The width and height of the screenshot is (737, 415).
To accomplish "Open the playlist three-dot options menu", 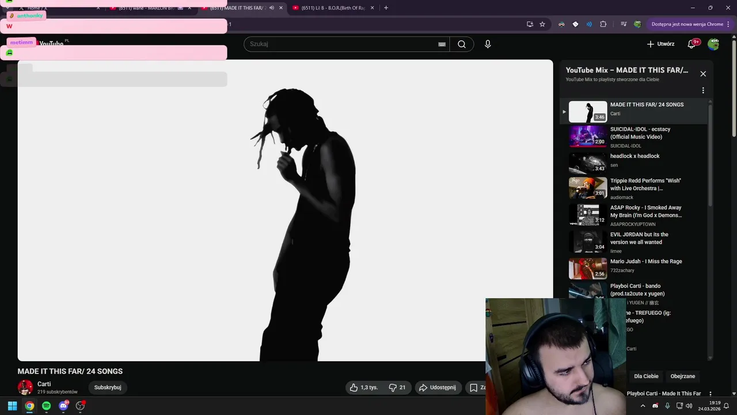I will 703,90.
